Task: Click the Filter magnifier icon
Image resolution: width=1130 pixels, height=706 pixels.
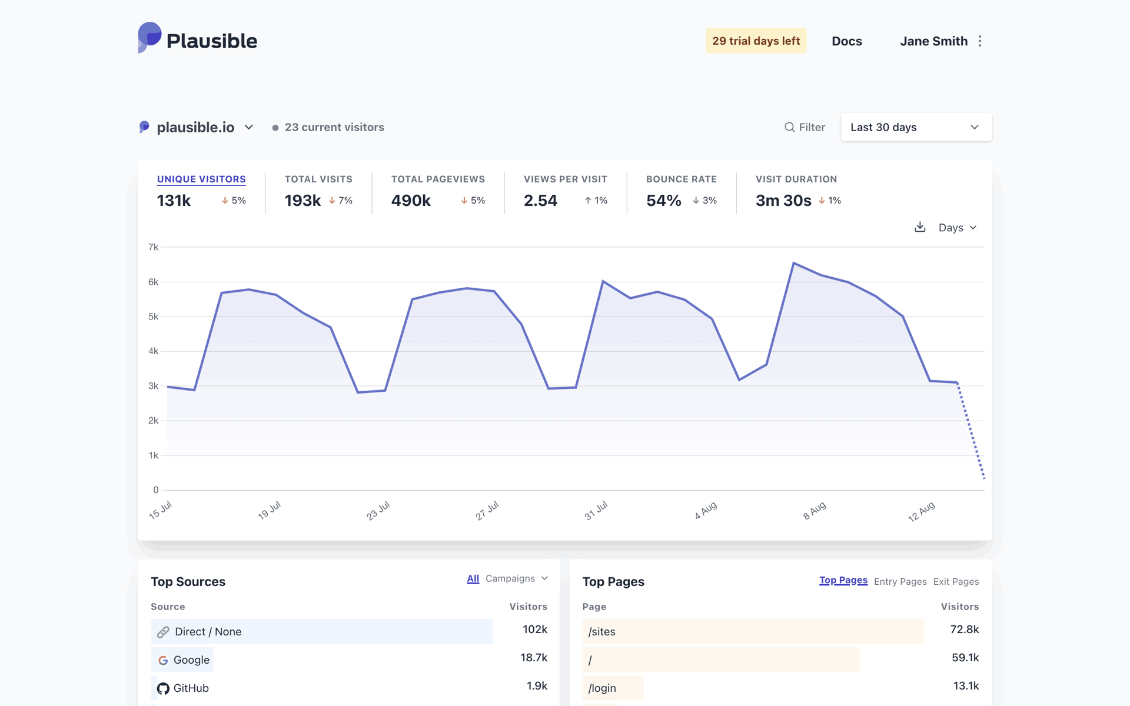Action: coord(789,127)
